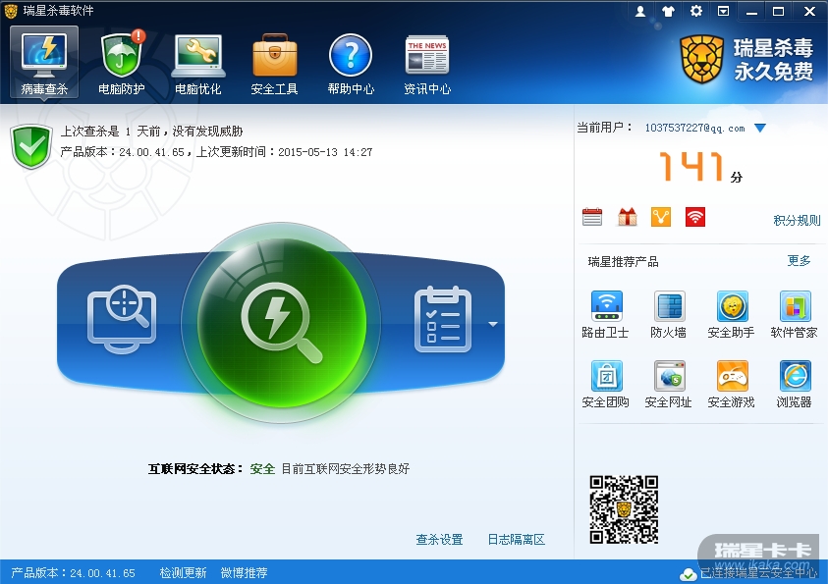Screen dimensions: 828x584
Task: Click the user email 1037537227@qq.com
Action: tap(695, 128)
